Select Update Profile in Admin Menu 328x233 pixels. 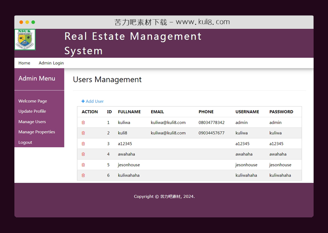(32, 111)
